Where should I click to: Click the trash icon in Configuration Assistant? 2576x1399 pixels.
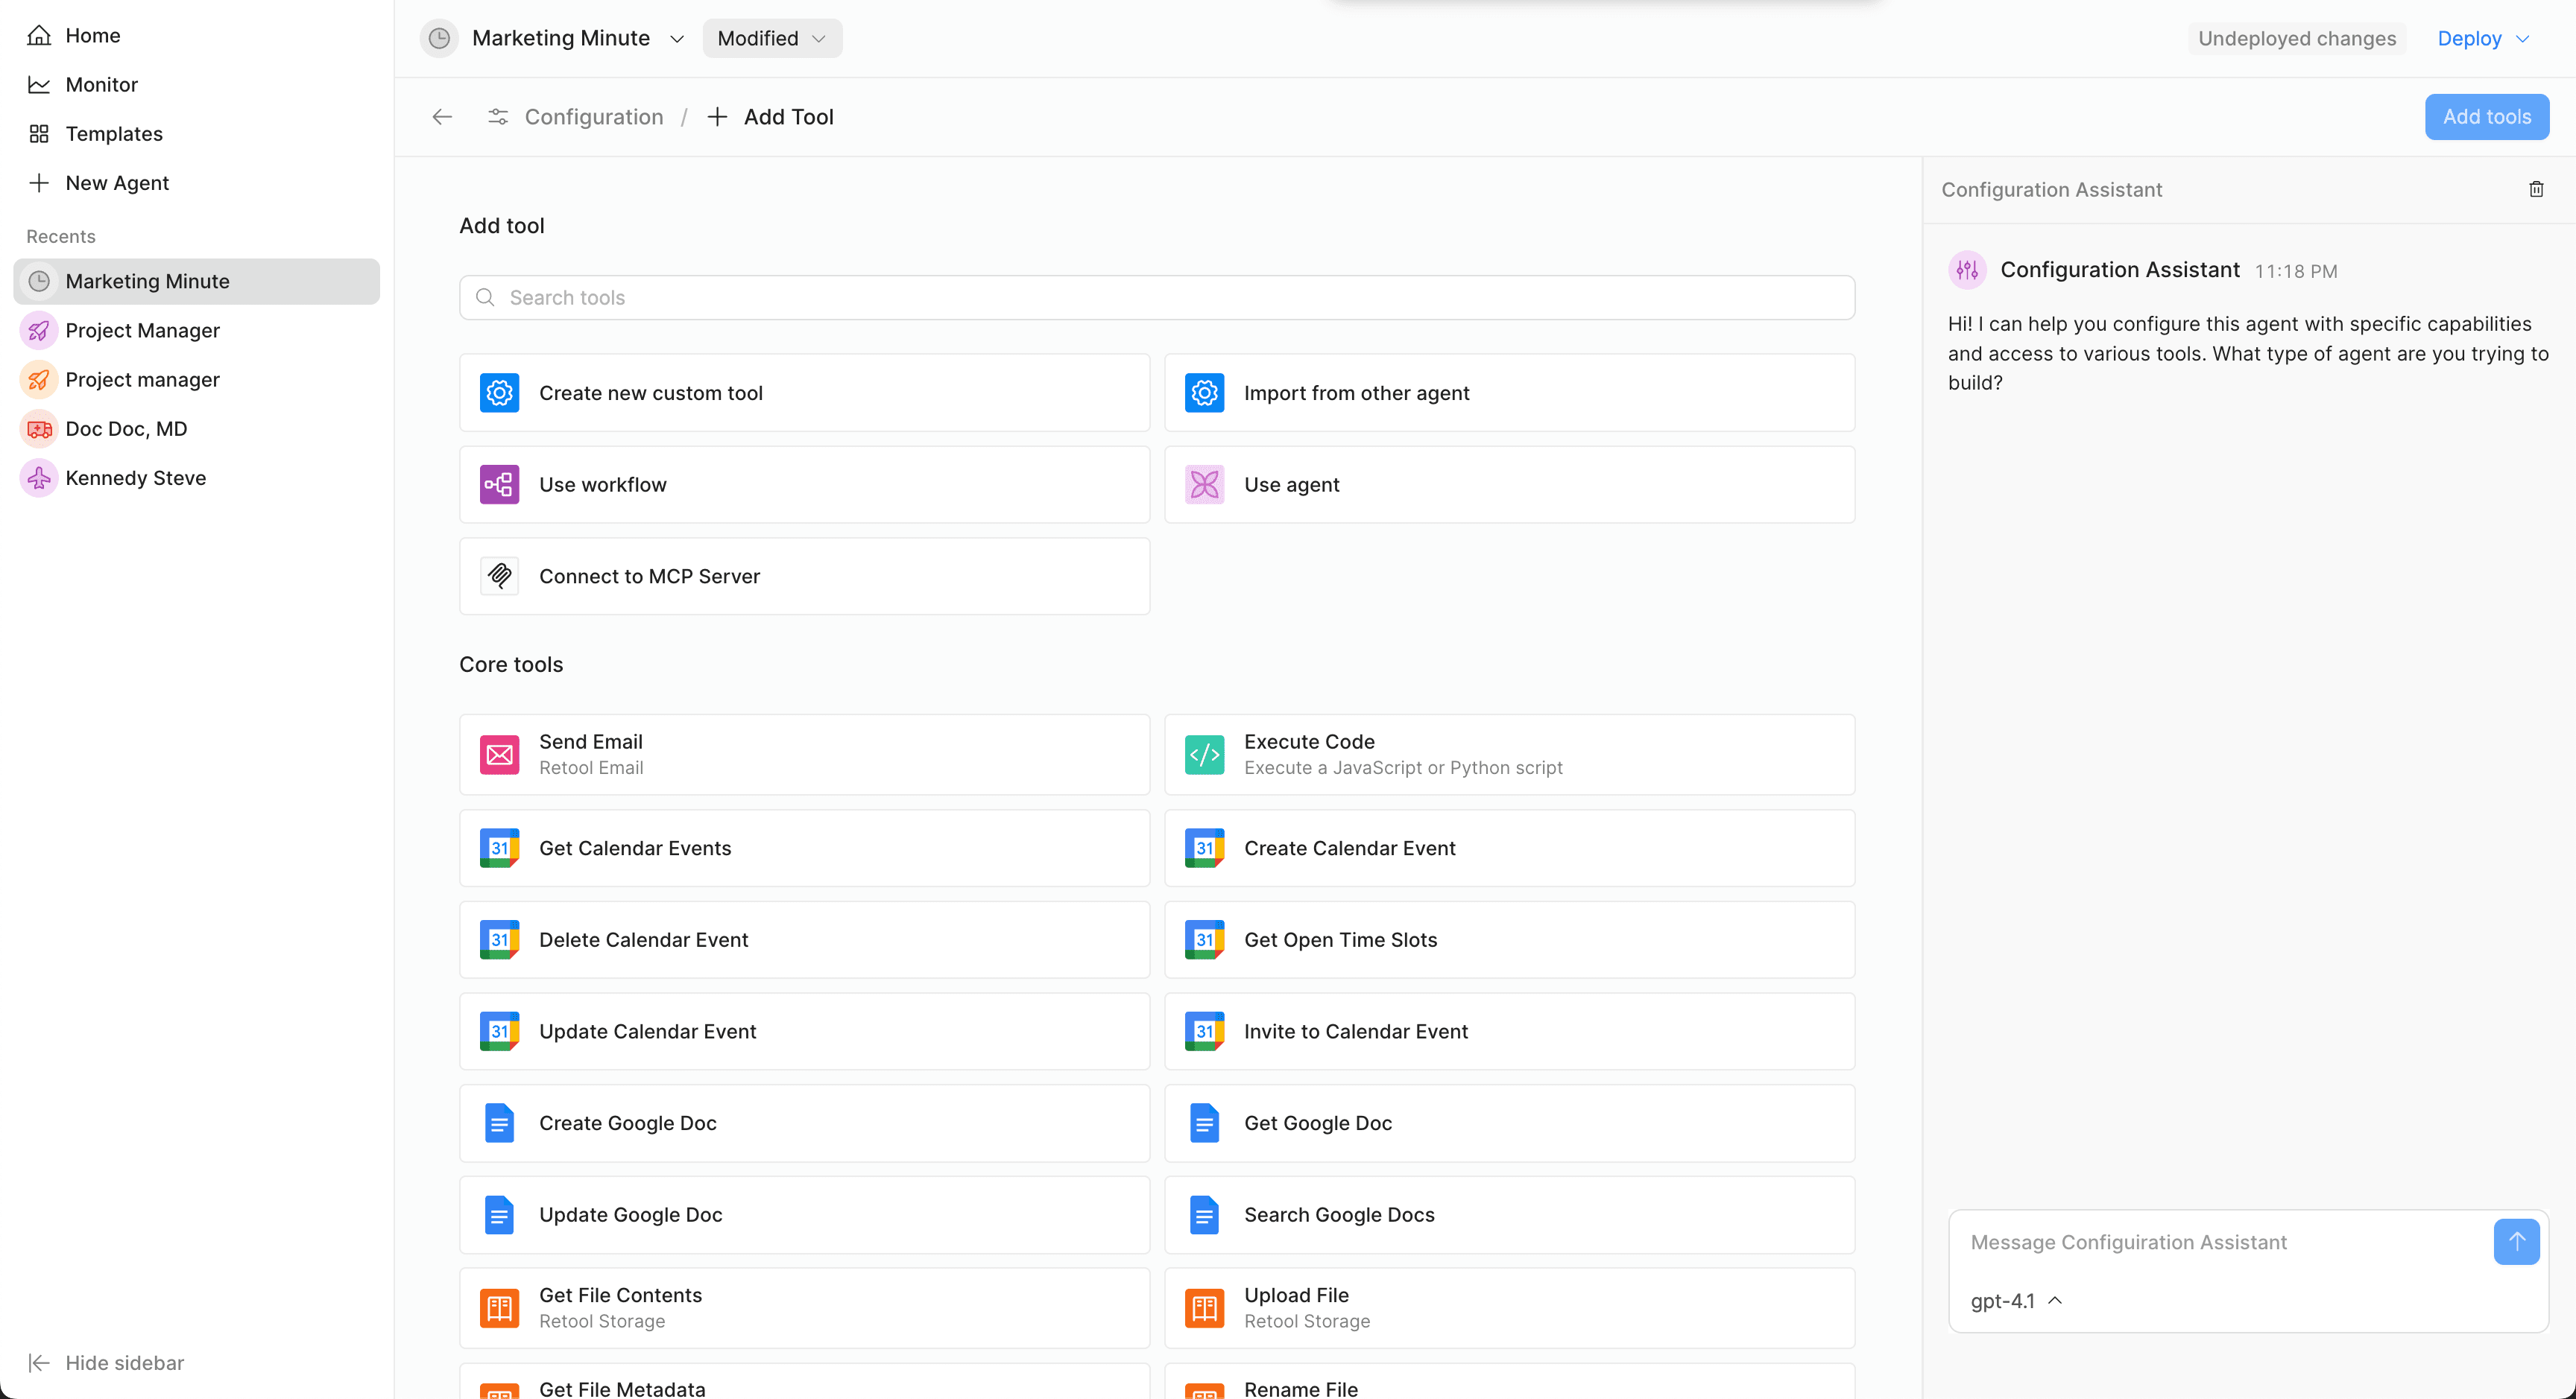pyautogui.click(x=2536, y=189)
